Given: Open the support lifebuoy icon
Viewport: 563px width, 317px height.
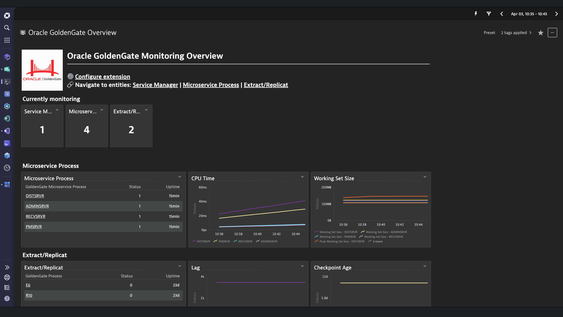Looking at the screenshot, I should coord(7,277).
